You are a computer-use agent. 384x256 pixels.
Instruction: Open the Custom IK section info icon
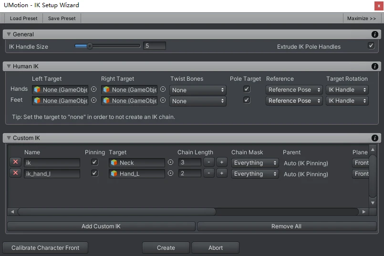click(x=374, y=138)
